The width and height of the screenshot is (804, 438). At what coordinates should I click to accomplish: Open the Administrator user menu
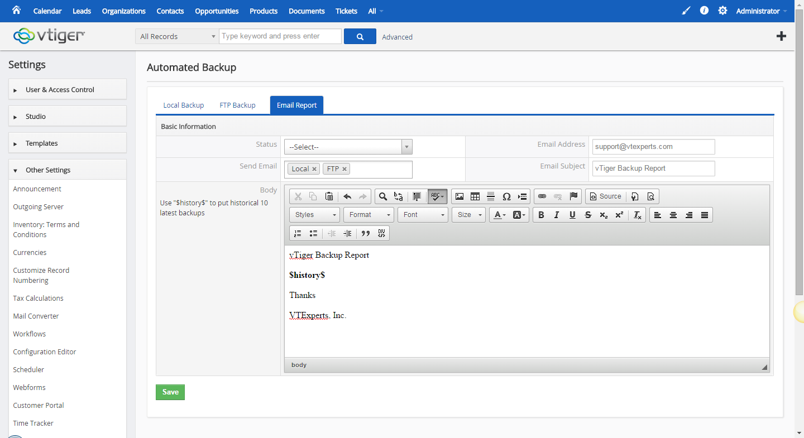(x=762, y=11)
